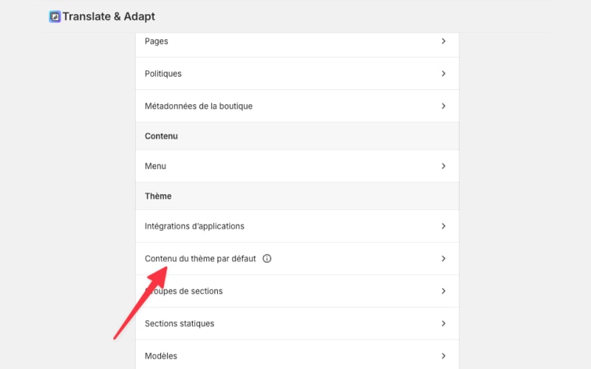Viewport: 591px width, 369px height.
Task: Open Métadonnées de la boutique
Action: point(199,106)
